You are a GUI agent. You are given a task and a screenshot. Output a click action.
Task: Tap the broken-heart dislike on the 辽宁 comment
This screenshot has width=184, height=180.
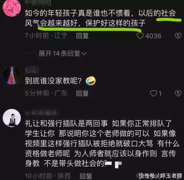pos(178,36)
